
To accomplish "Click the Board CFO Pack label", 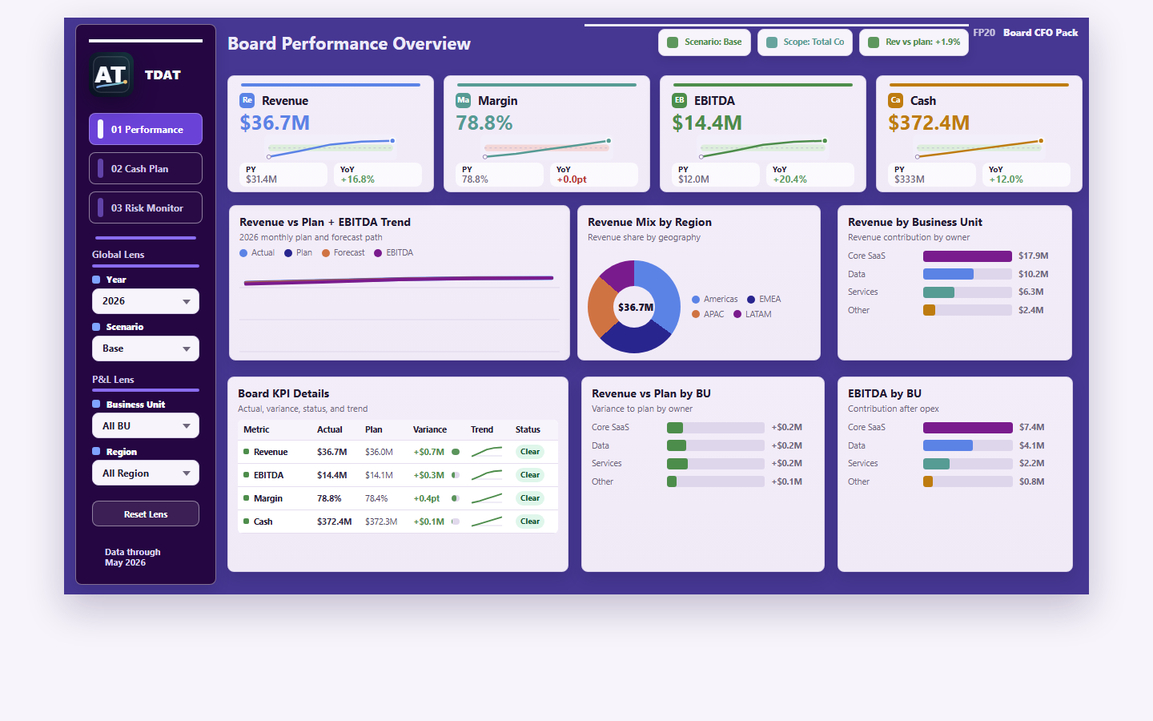I will 1041,33.
